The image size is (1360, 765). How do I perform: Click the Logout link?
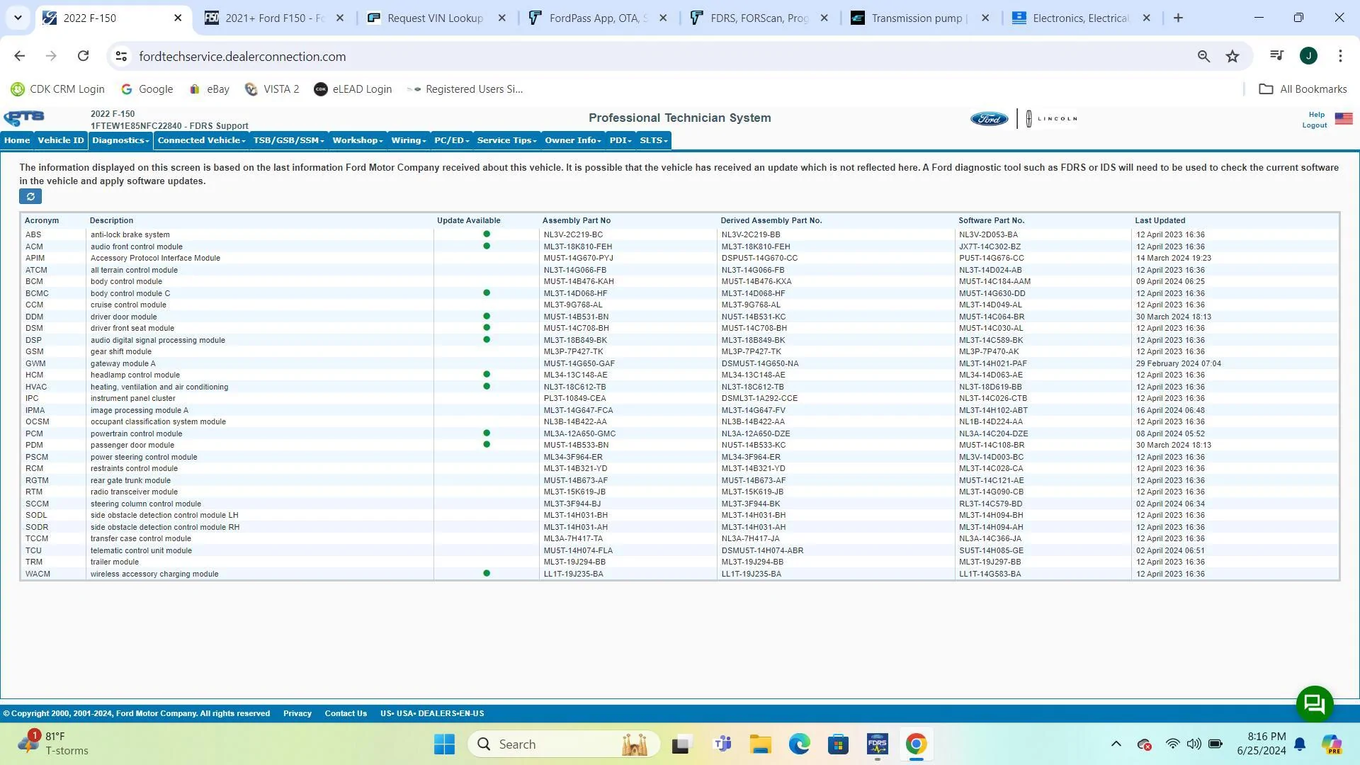point(1314,125)
